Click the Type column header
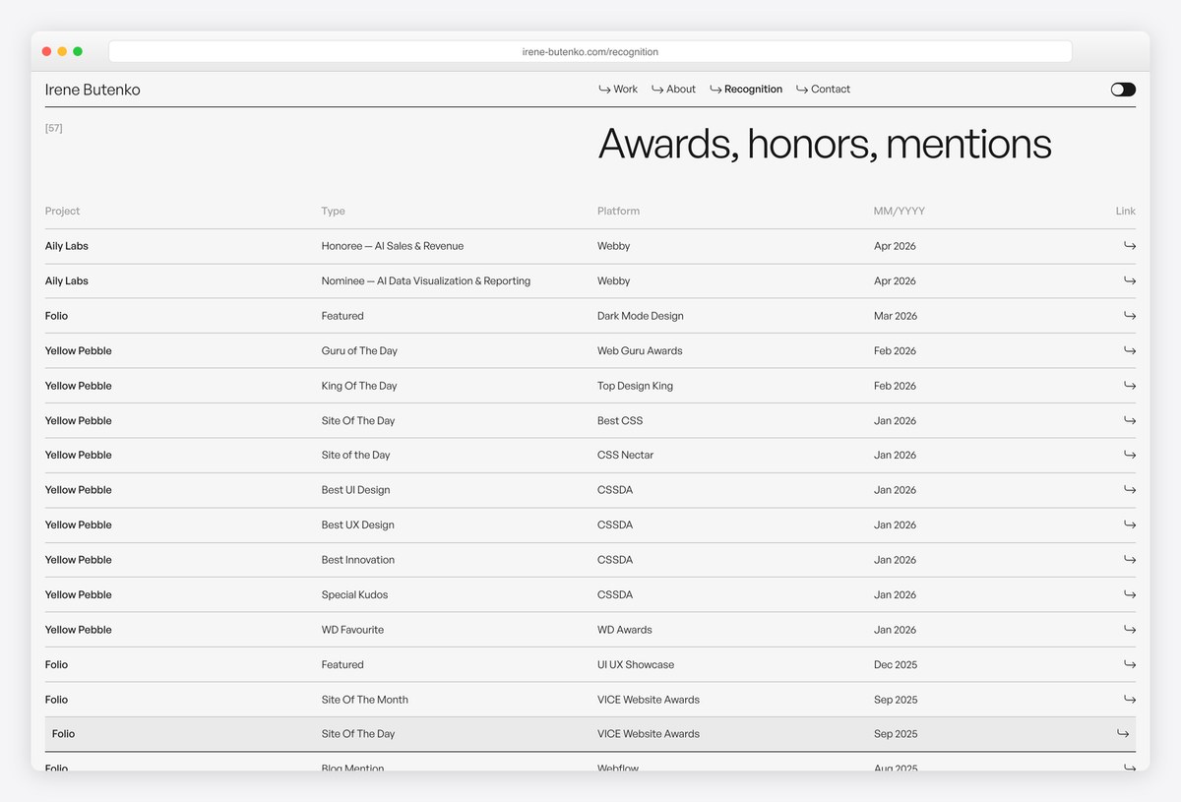The height and width of the screenshot is (802, 1181). point(333,212)
